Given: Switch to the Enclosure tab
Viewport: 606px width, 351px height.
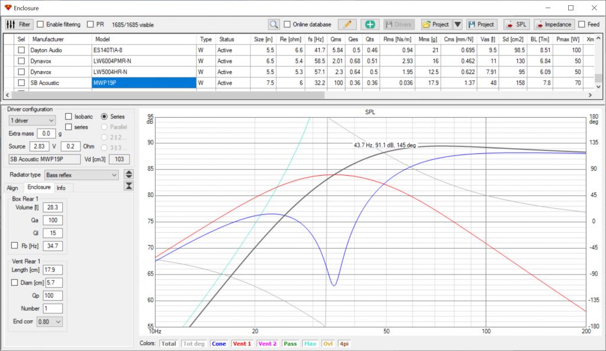Looking at the screenshot, I should (x=38, y=187).
